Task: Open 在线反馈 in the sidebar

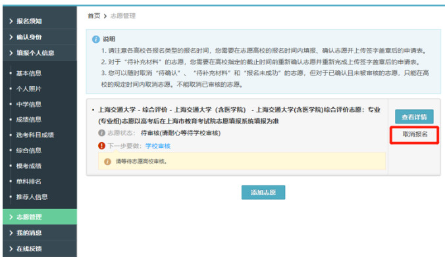Action: [39, 249]
